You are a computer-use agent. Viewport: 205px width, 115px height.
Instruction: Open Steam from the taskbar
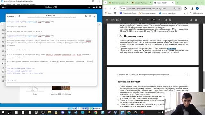tap(76, 112)
